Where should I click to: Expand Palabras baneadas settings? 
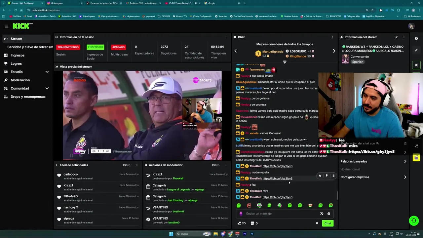pyautogui.click(x=373, y=162)
